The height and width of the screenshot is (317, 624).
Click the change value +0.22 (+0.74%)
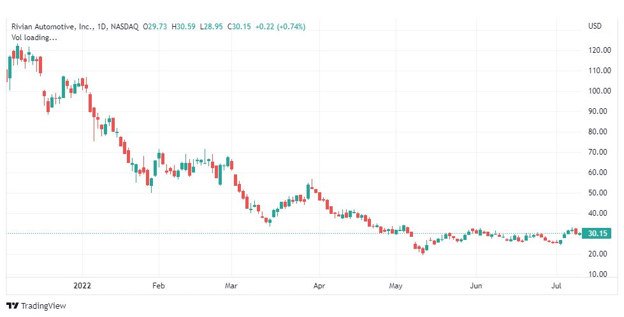pos(280,27)
